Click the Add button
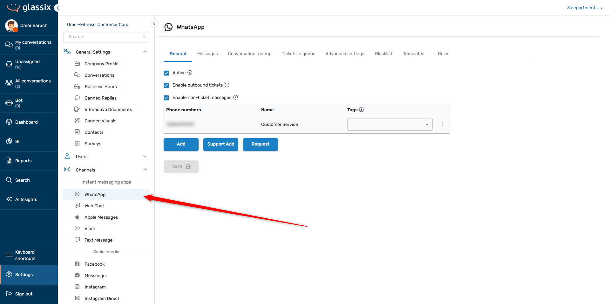The height and width of the screenshot is (304, 610). click(181, 144)
